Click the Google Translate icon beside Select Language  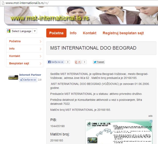(9, 31)
